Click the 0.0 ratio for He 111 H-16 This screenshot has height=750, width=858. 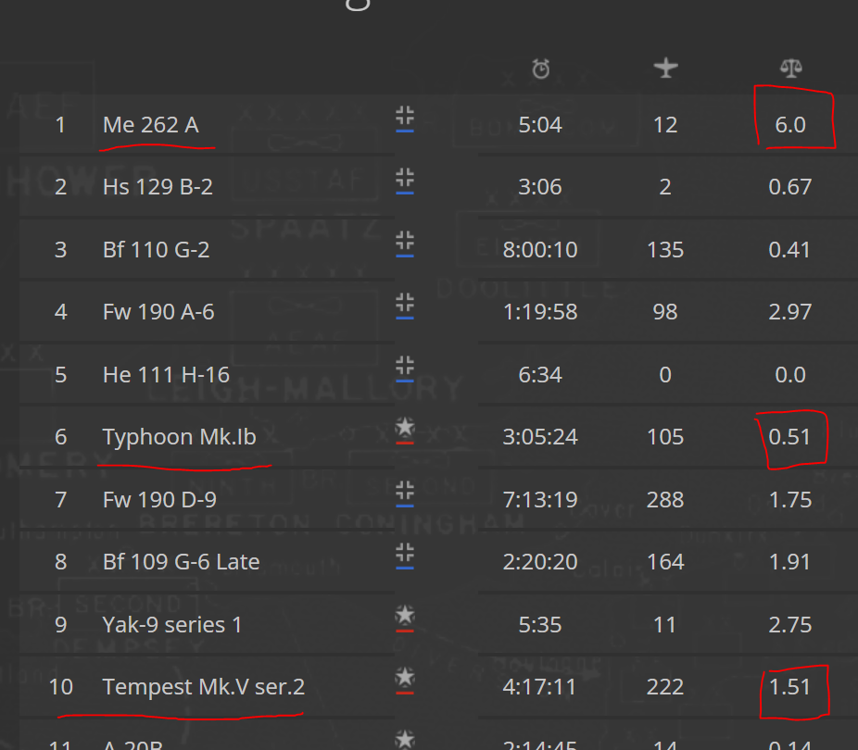coord(790,375)
